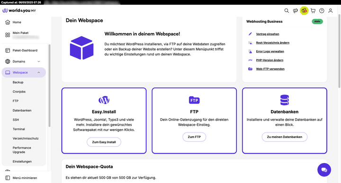This screenshot has height=183, width=341.
Task: Open Terminal under Webspace
Action: [18, 129]
